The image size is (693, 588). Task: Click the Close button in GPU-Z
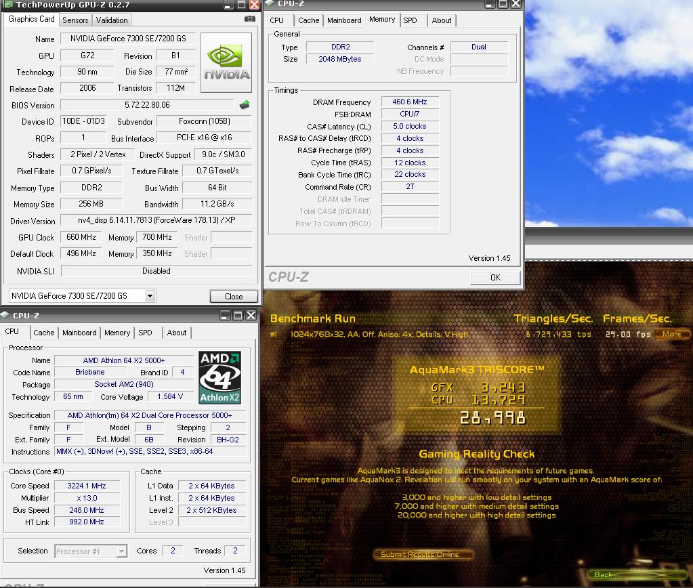(233, 296)
